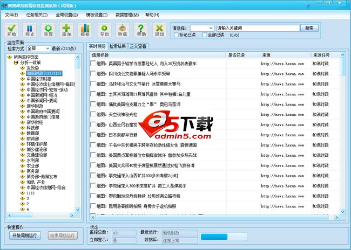351x250 pixels.
Task: Click icon beside 1111 tree node
Action: pyautogui.click(x=22, y=193)
